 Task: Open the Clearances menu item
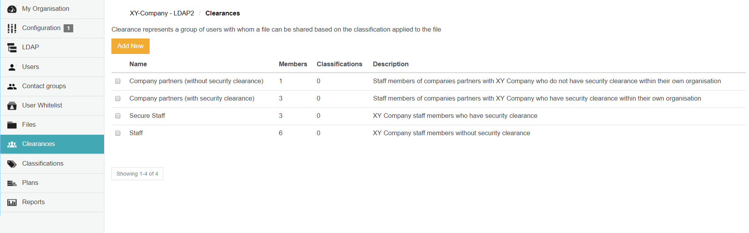point(52,144)
